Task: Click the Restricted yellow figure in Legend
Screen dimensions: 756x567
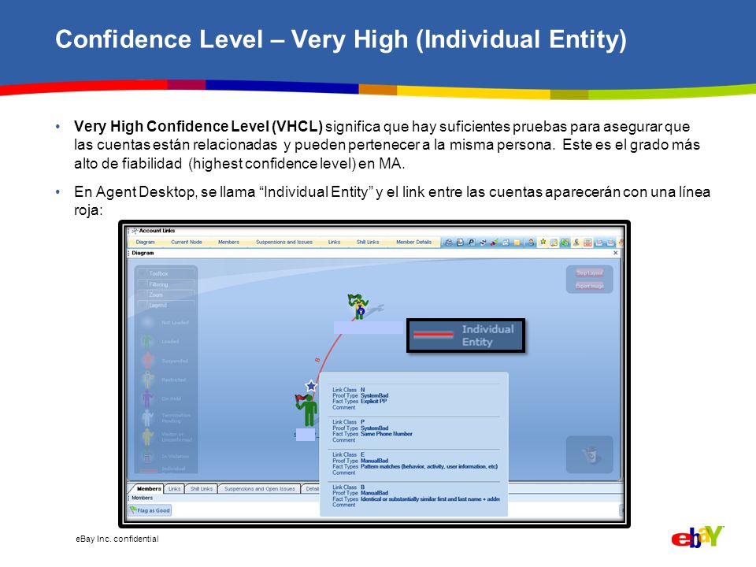Action: pyautogui.click(x=148, y=380)
